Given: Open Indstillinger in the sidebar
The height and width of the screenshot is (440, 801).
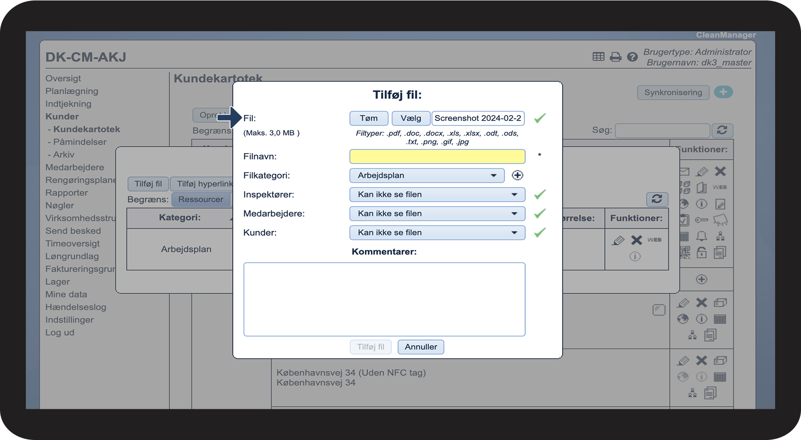Looking at the screenshot, I should pyautogui.click(x=69, y=319).
